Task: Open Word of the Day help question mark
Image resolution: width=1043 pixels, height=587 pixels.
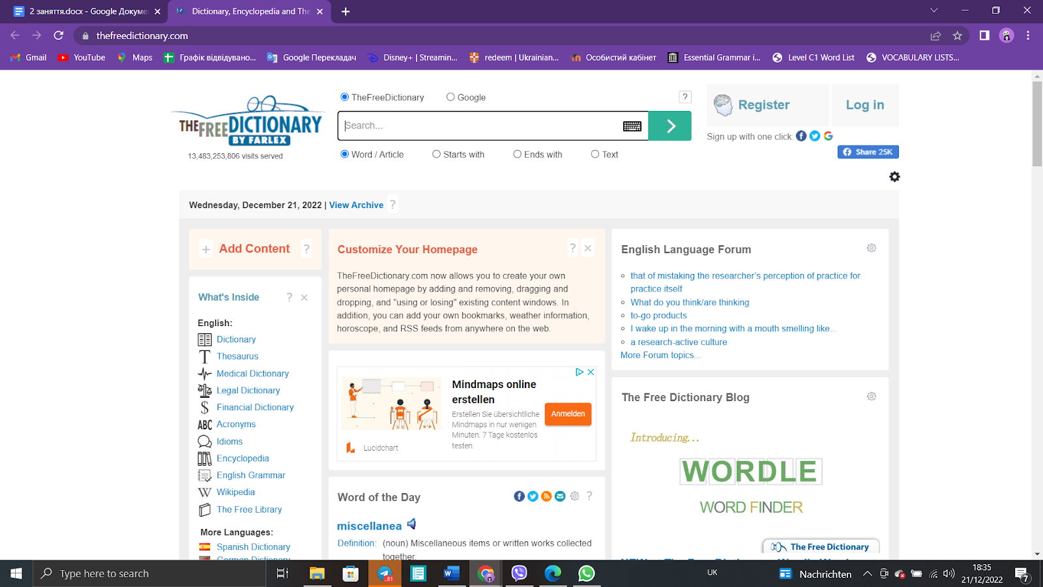Action: point(589,496)
